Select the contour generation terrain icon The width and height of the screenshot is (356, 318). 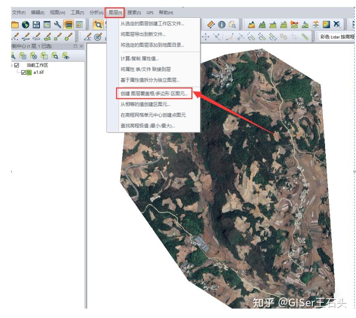pyautogui.click(x=262, y=25)
